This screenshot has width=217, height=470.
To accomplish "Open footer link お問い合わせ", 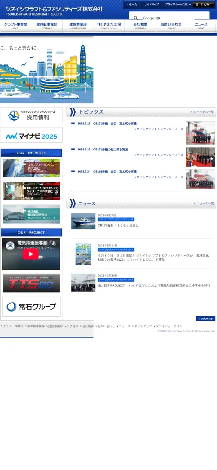I will tap(106, 326).
